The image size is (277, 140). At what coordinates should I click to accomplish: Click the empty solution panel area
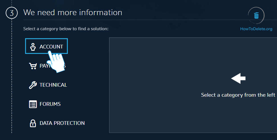(171, 114)
